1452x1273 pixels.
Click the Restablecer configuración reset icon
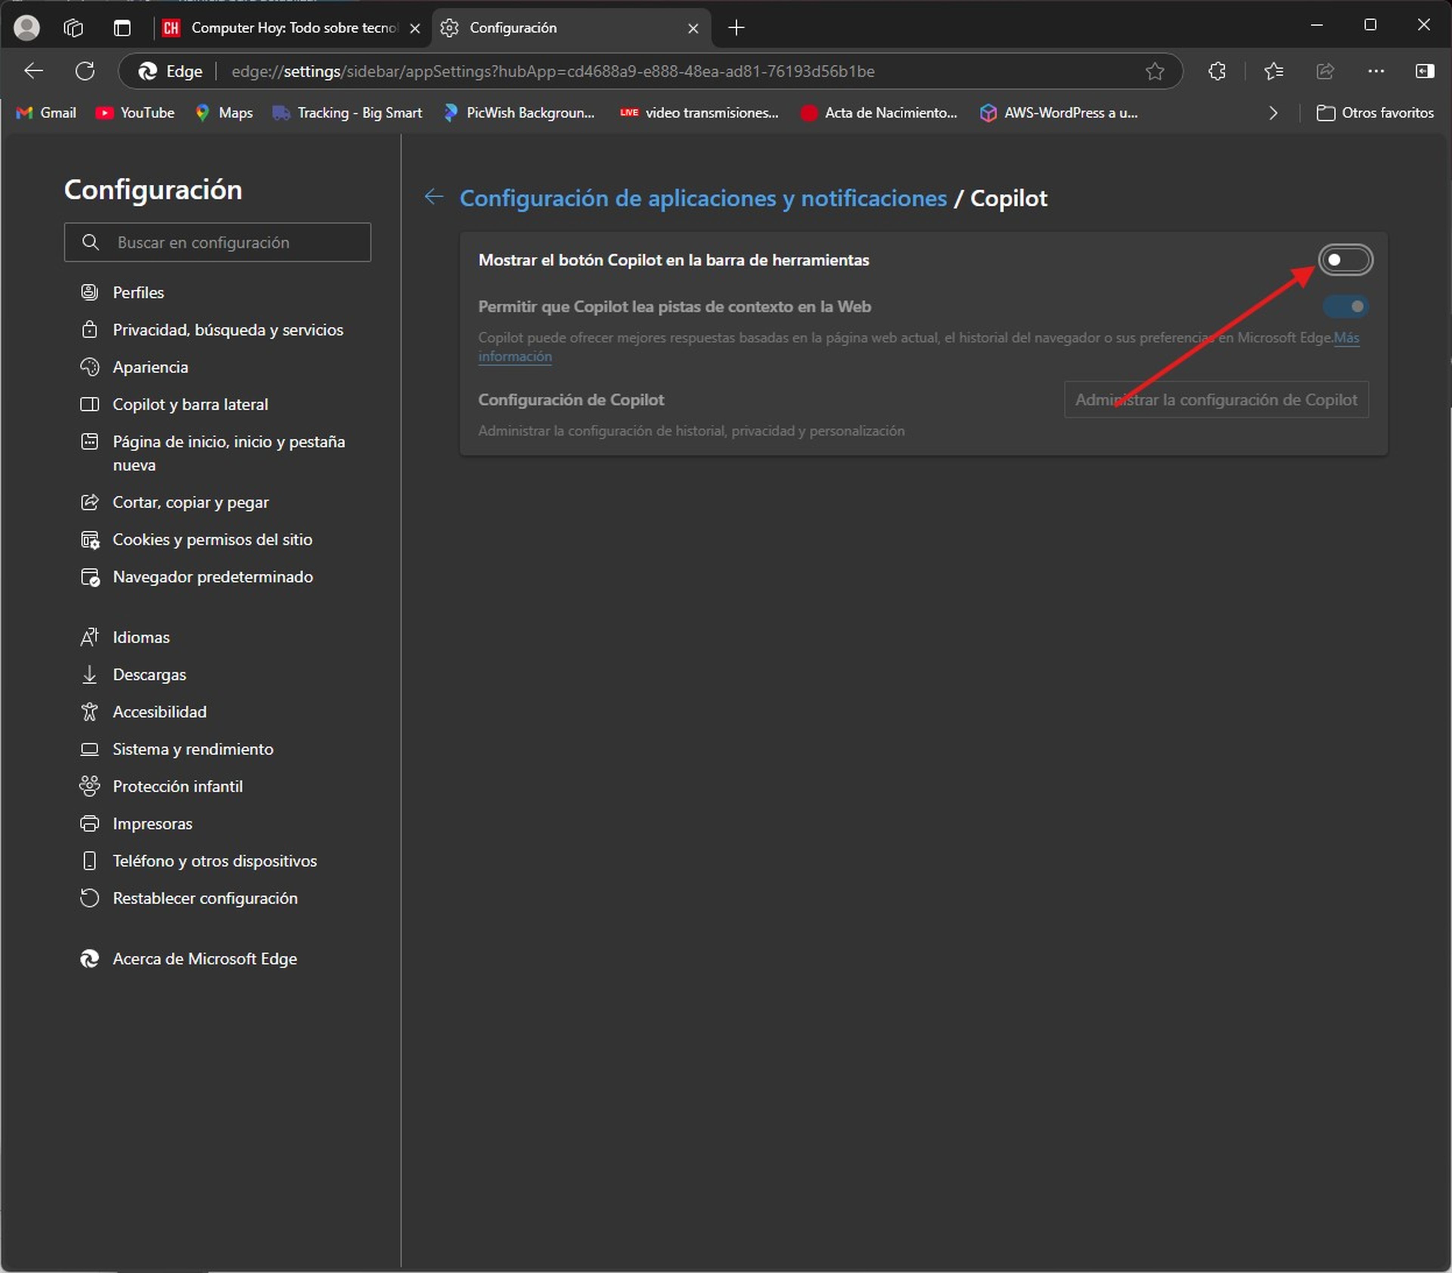pos(90,898)
